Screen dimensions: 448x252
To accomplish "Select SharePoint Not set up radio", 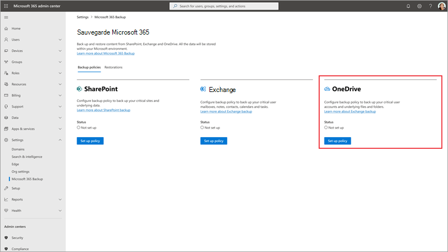I will pos(79,128).
